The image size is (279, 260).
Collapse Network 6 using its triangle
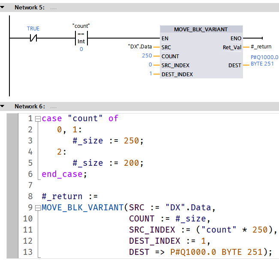point(3,106)
